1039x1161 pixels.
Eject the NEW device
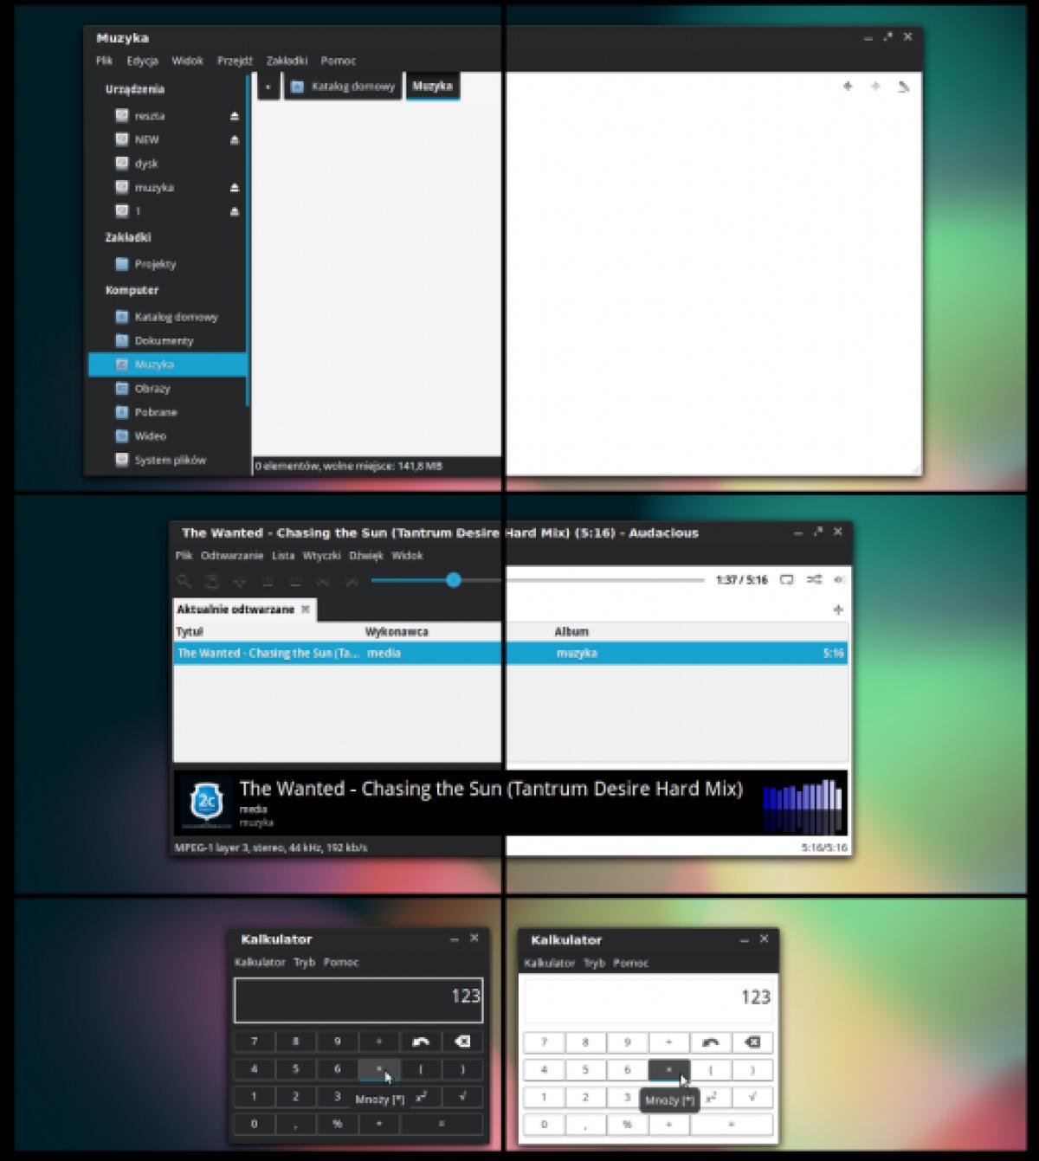coord(234,139)
